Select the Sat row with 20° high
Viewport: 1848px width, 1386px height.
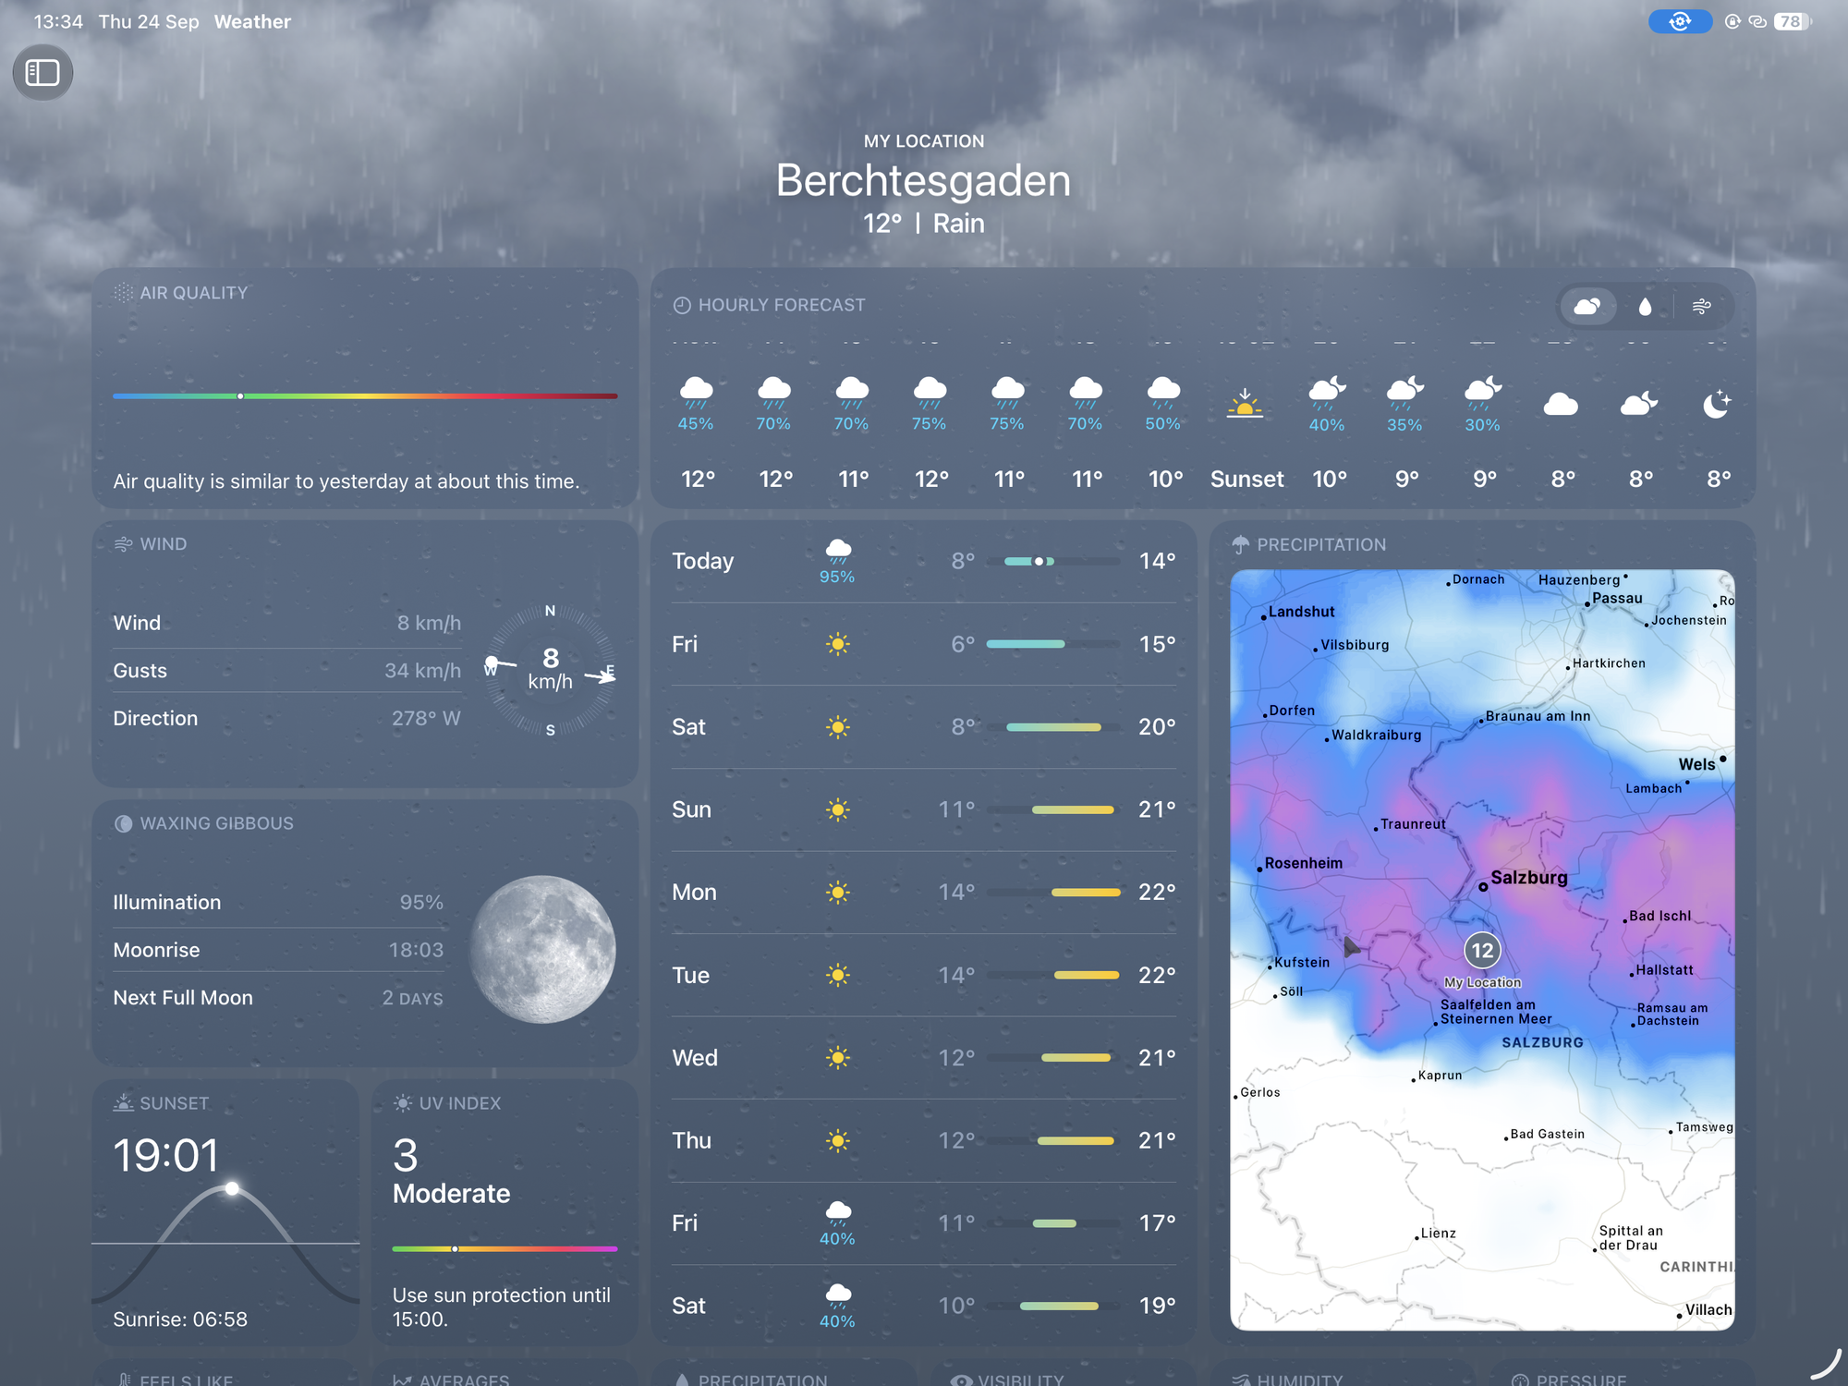pos(924,727)
